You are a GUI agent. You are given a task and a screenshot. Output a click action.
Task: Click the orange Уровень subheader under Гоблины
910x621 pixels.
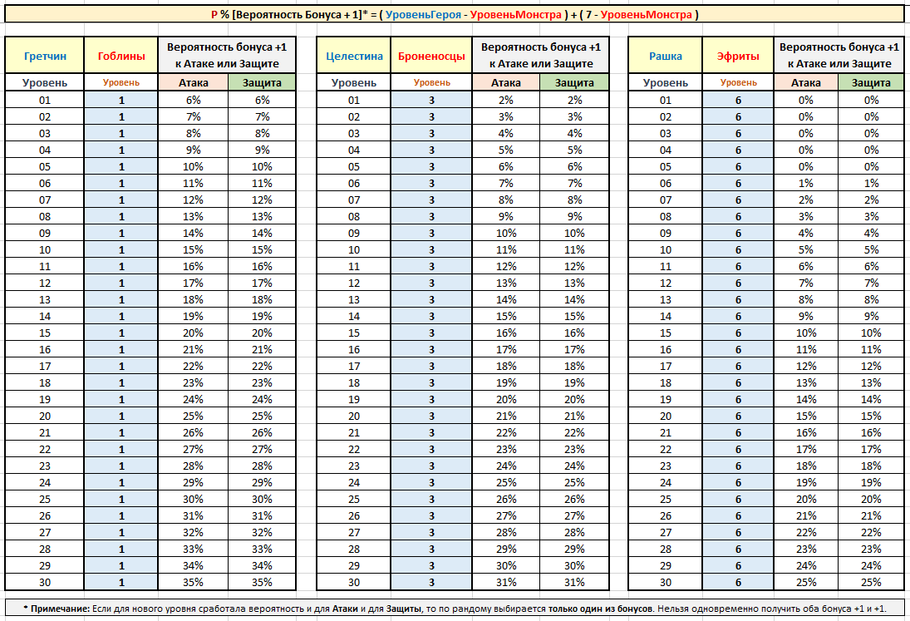click(x=121, y=82)
